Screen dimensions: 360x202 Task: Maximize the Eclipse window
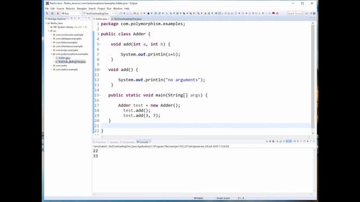point(303,3)
